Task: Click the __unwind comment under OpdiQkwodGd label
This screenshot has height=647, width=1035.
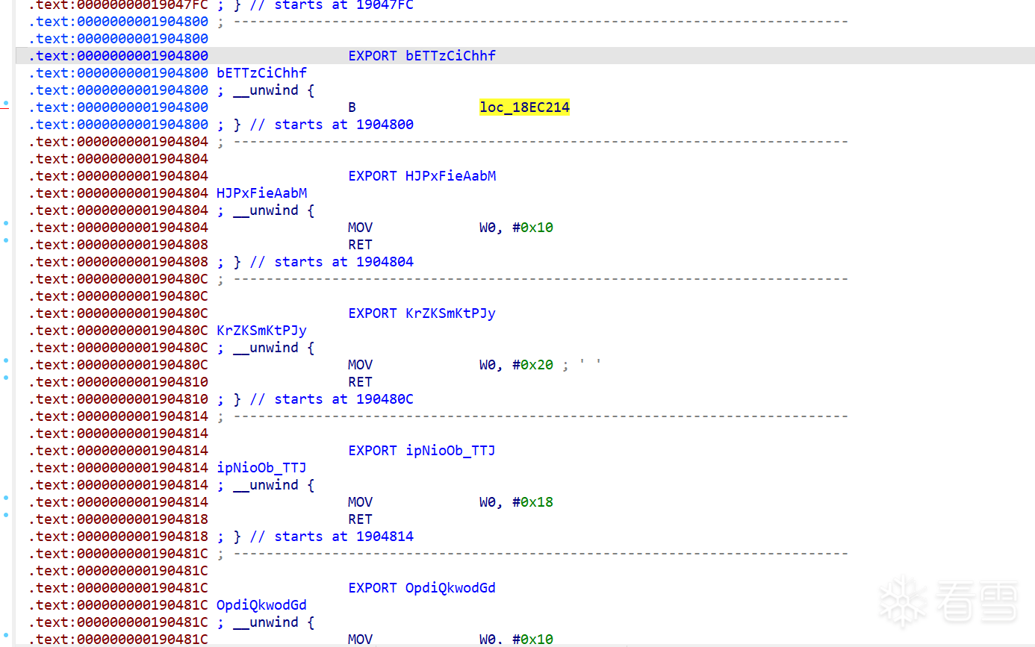Action: click(266, 622)
